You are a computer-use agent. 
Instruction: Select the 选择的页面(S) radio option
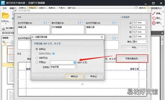pos(37,53)
